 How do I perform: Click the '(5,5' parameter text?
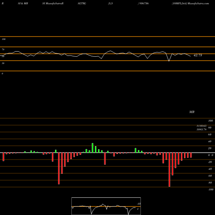[x=111, y=3]
